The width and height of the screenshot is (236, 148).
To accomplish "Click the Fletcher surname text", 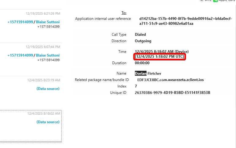I will click(154, 73).
